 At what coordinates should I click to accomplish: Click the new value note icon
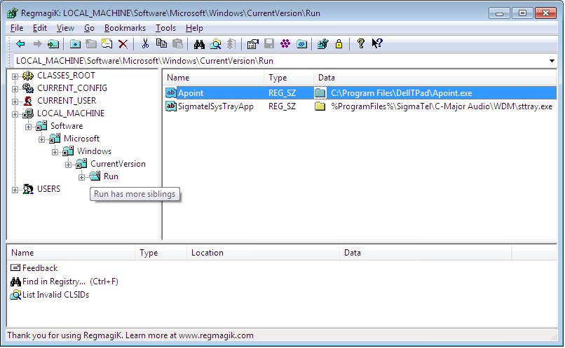click(107, 44)
